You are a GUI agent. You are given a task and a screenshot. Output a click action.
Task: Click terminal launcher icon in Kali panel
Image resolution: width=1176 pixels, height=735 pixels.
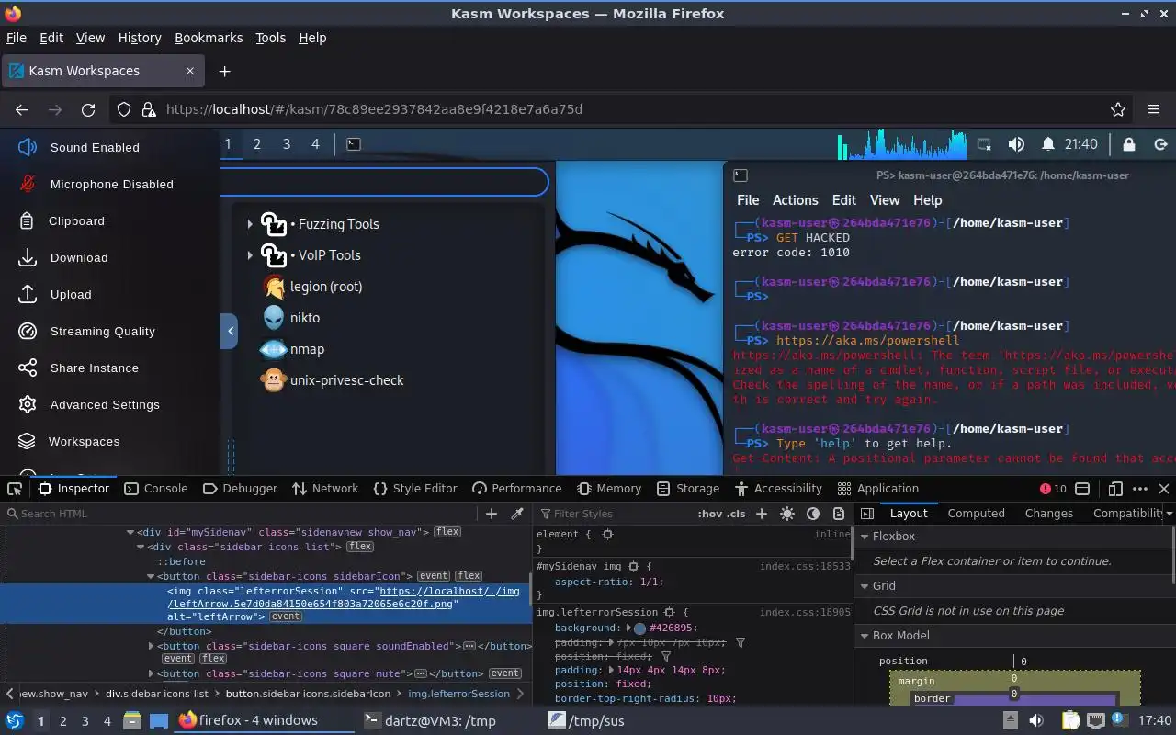353,144
